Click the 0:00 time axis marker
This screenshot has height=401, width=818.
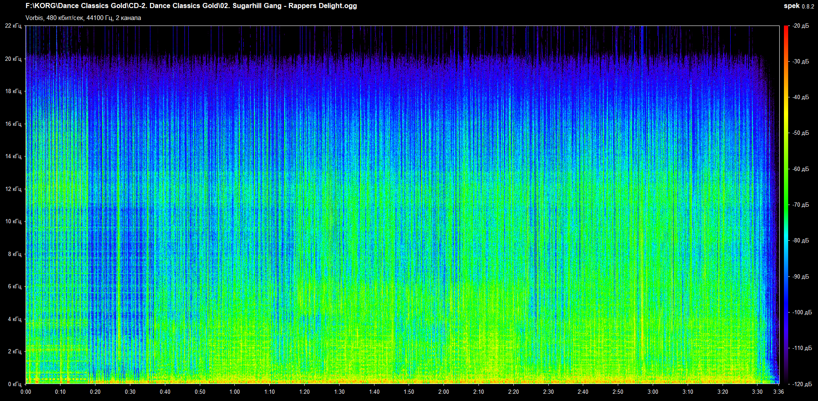[x=26, y=392]
